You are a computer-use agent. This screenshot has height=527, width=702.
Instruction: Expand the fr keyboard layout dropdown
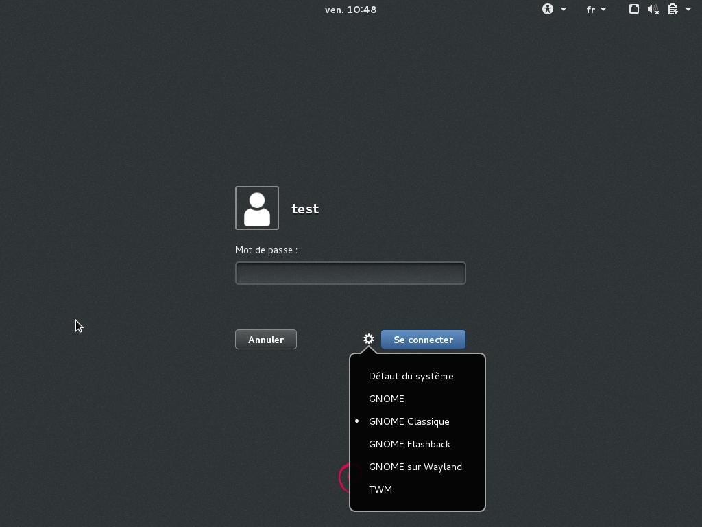[596, 10]
